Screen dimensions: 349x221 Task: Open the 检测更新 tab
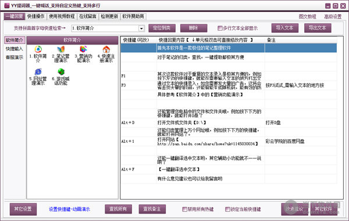click(x=109, y=17)
